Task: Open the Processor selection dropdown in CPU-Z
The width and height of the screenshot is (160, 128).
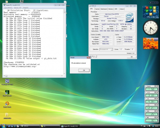Action: [106, 49]
